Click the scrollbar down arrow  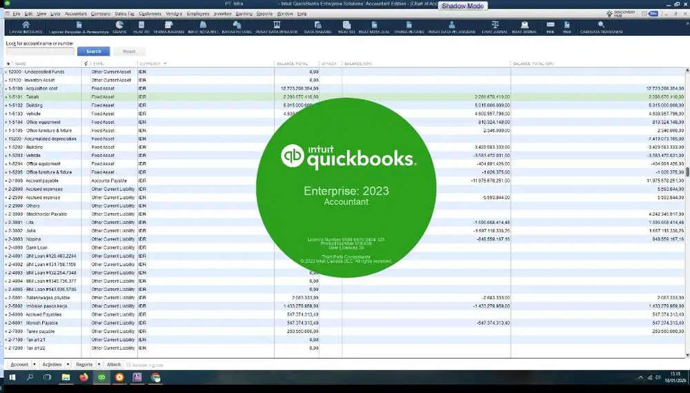[687, 355]
